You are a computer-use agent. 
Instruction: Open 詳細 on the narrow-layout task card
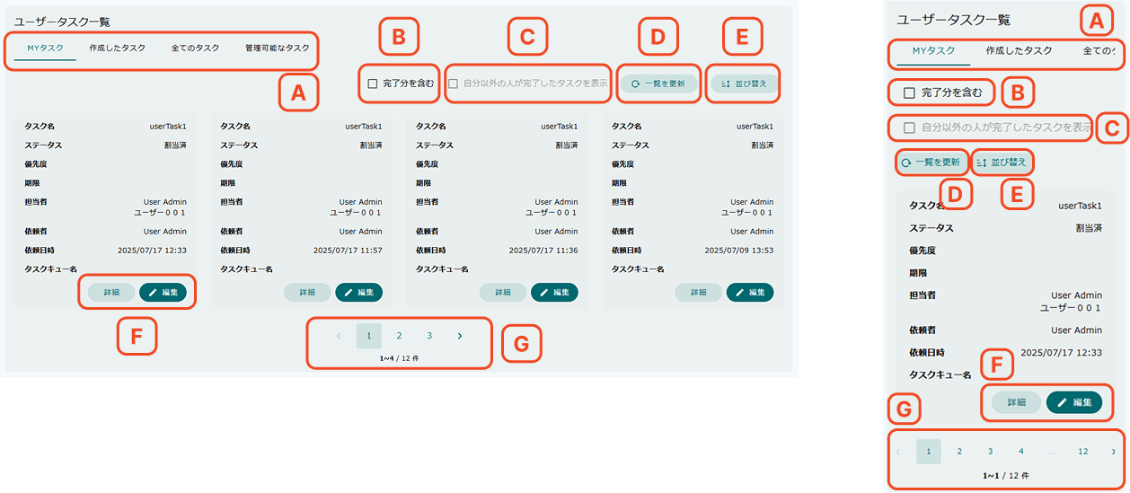[x=1016, y=402]
